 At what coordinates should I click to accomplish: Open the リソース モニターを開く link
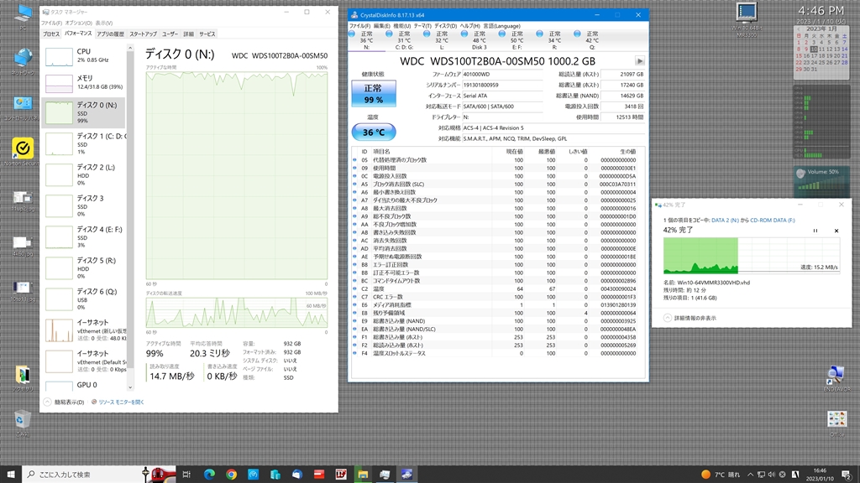tap(118, 402)
